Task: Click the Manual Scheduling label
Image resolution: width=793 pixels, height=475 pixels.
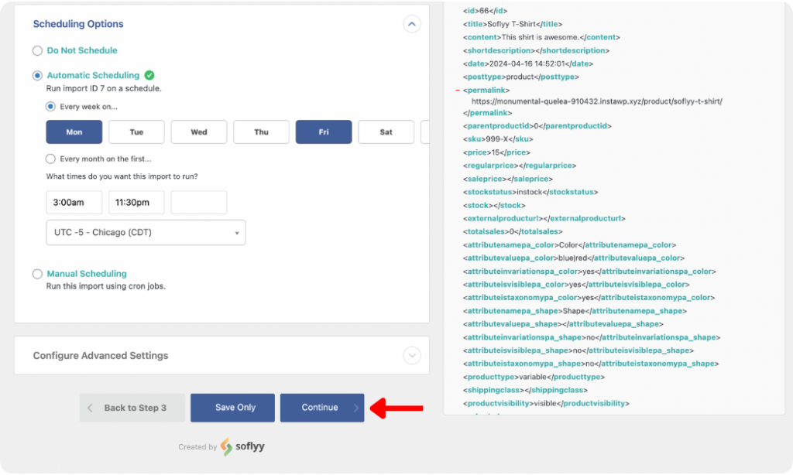Action: (x=87, y=274)
